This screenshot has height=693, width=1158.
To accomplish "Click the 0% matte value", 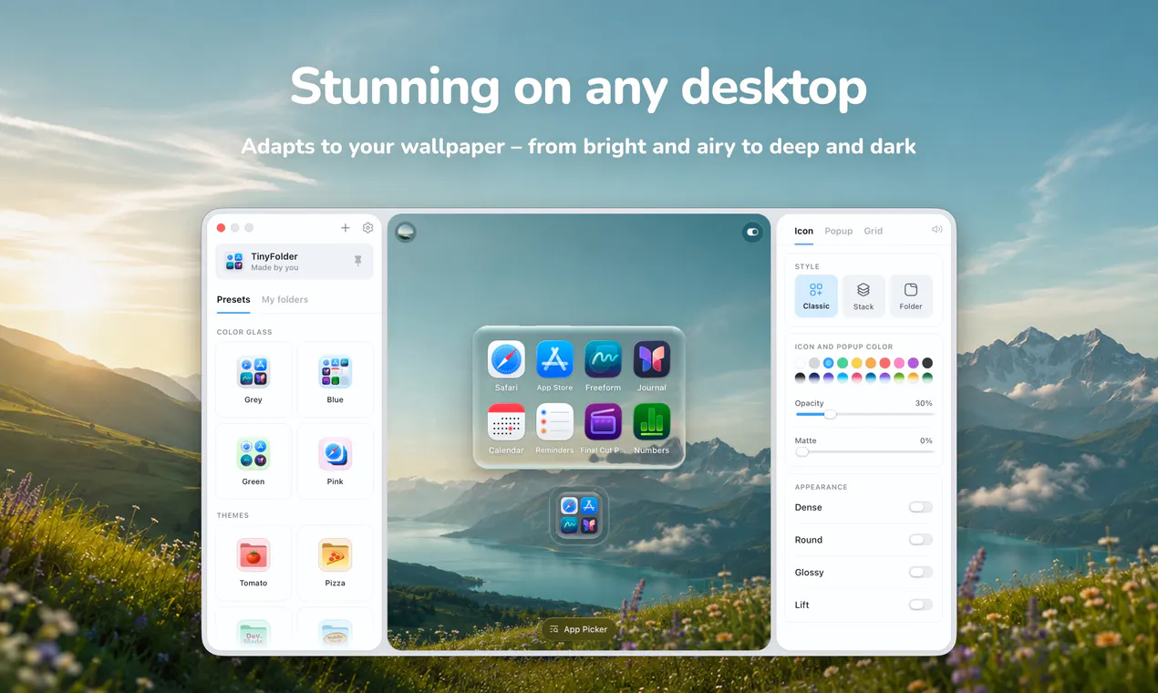I will tap(926, 440).
